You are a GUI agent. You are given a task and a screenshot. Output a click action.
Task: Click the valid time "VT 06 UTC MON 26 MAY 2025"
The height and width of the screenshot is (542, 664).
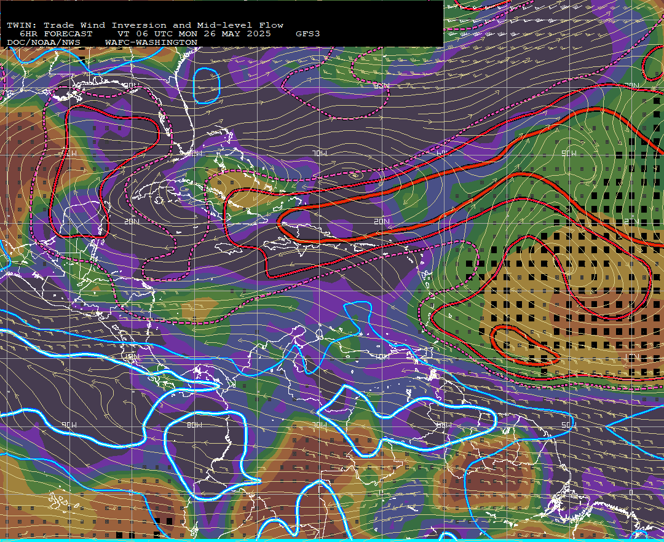[x=194, y=34]
